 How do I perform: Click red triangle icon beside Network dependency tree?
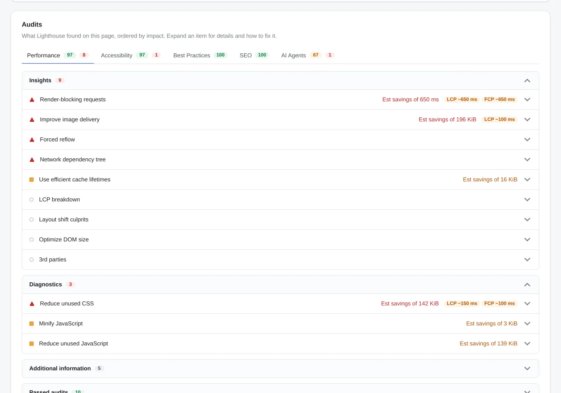click(x=32, y=159)
